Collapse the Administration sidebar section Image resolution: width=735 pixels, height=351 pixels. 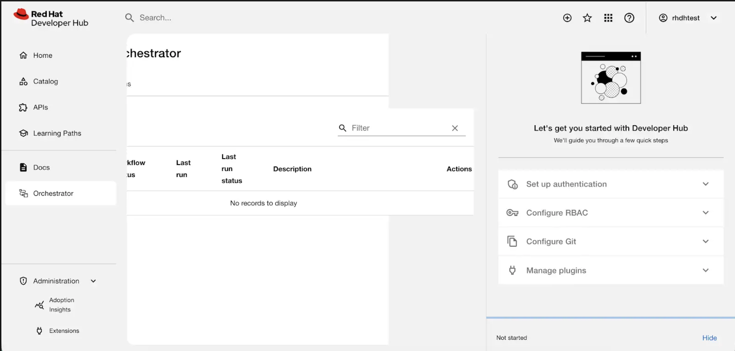(x=93, y=281)
